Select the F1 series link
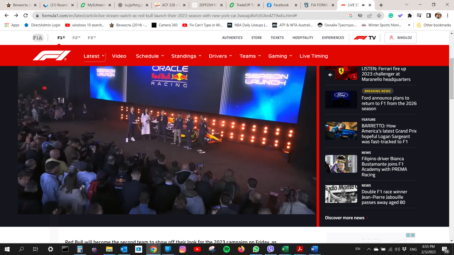454x255 pixels. click(61, 38)
